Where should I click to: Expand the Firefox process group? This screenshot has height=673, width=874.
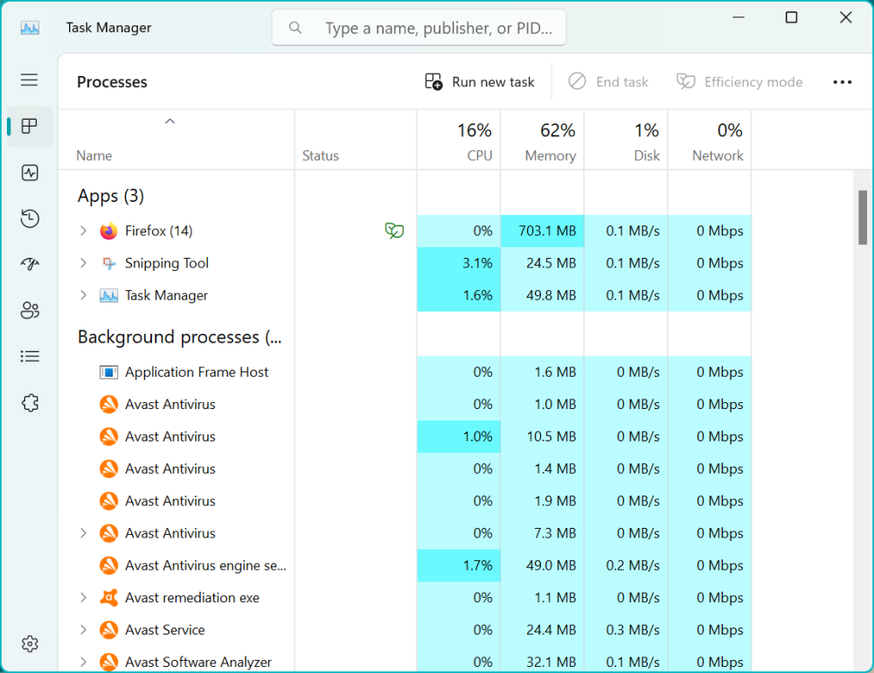click(84, 231)
